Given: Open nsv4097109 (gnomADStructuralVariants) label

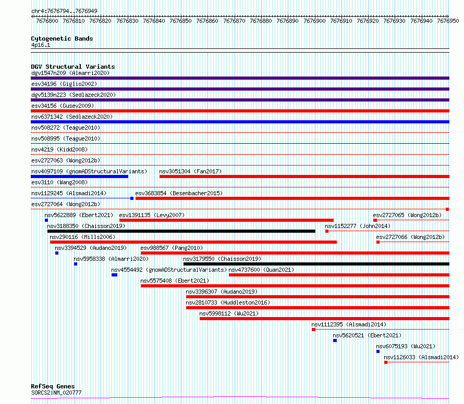Looking at the screenshot, I should click(x=89, y=171).
